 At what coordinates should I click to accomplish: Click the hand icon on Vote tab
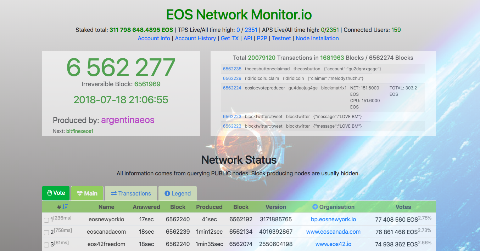point(49,193)
